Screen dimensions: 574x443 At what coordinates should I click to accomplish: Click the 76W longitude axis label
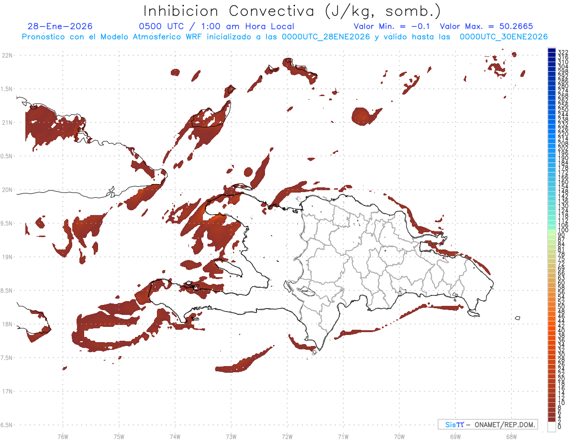(63, 436)
